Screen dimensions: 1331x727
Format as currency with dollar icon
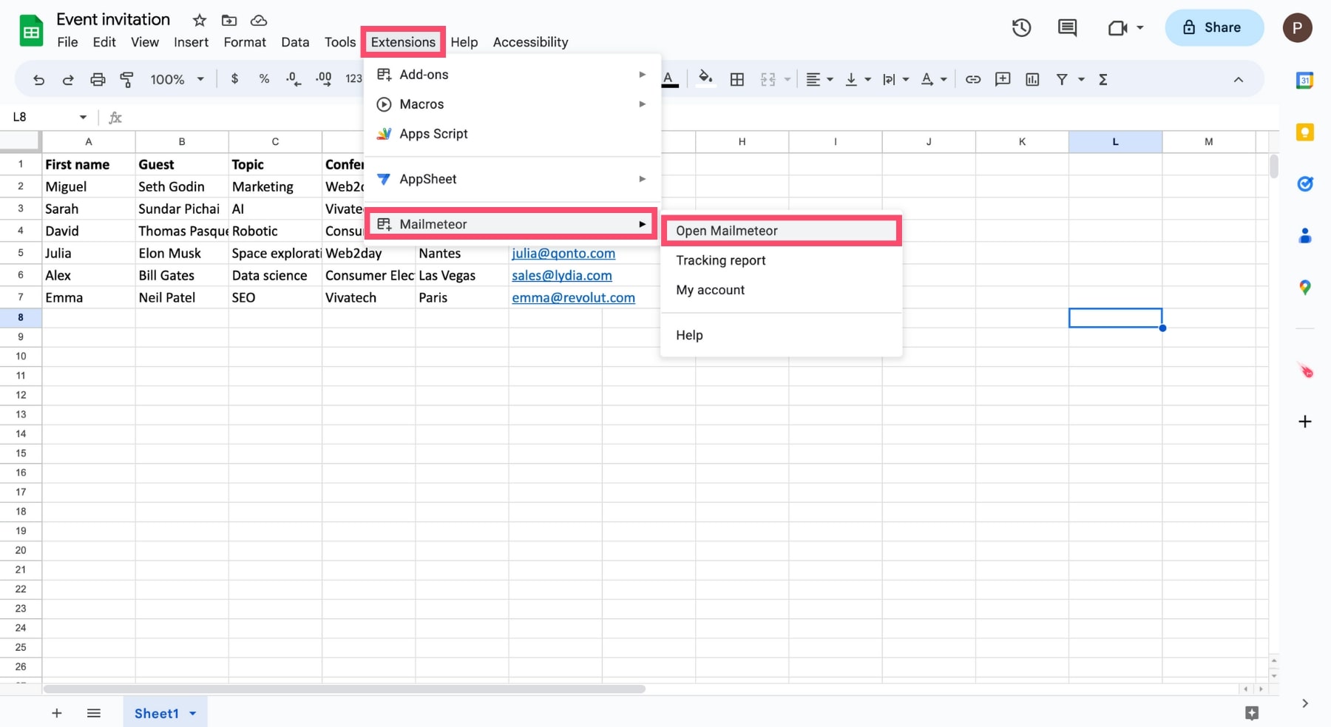[x=234, y=79]
